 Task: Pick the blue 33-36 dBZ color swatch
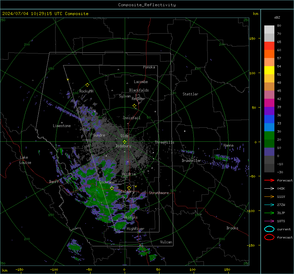(269, 119)
